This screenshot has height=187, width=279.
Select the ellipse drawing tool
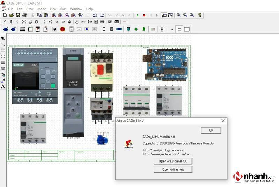pos(3,57)
